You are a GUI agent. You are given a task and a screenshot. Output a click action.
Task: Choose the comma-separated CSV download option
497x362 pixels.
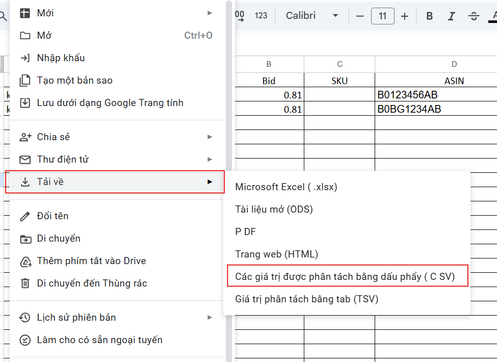click(345, 276)
